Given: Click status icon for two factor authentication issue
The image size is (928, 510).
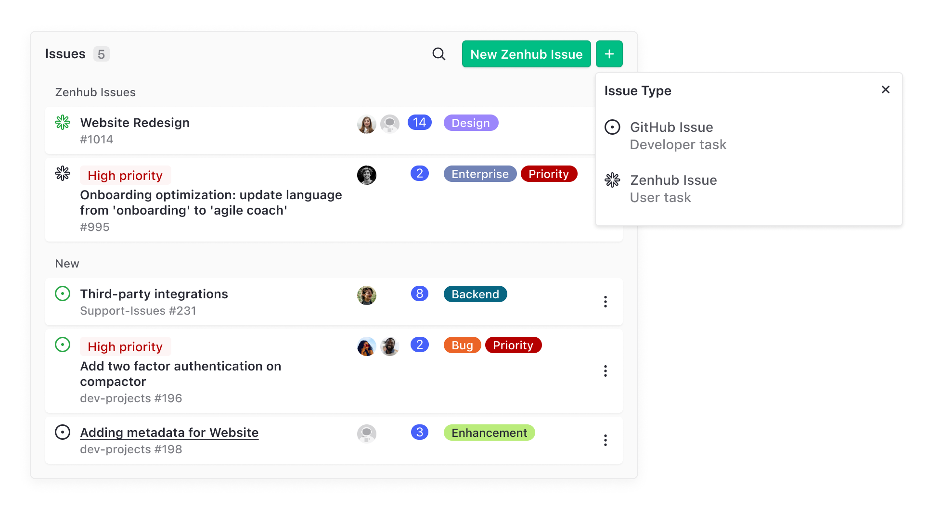Looking at the screenshot, I should pos(63,344).
